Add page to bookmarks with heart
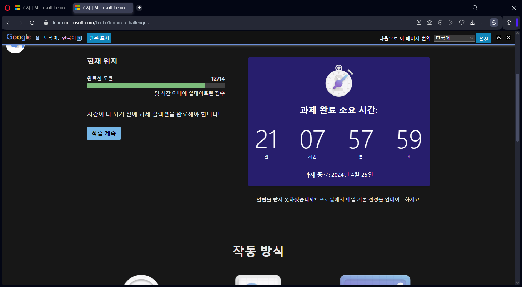 tap(462, 22)
